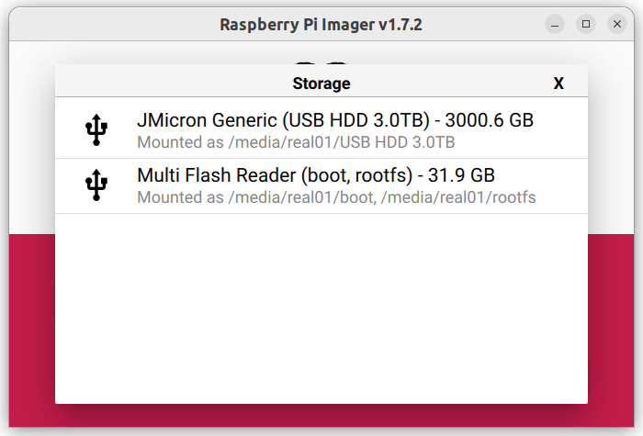This screenshot has width=643, height=436.
Task: Click the Raspberry Pi Imager v1.7.2 title bar
Action: 321,25
